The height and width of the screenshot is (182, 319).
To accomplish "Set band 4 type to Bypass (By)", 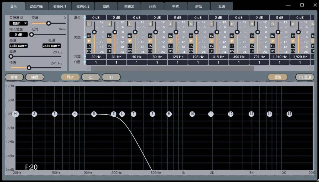I will 150,36.
